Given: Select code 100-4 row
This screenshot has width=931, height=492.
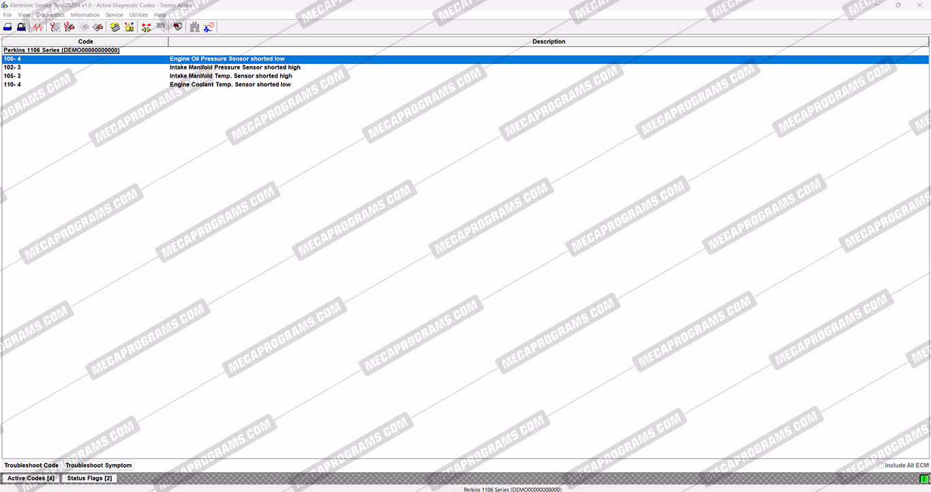Looking at the screenshot, I should [x=465, y=59].
